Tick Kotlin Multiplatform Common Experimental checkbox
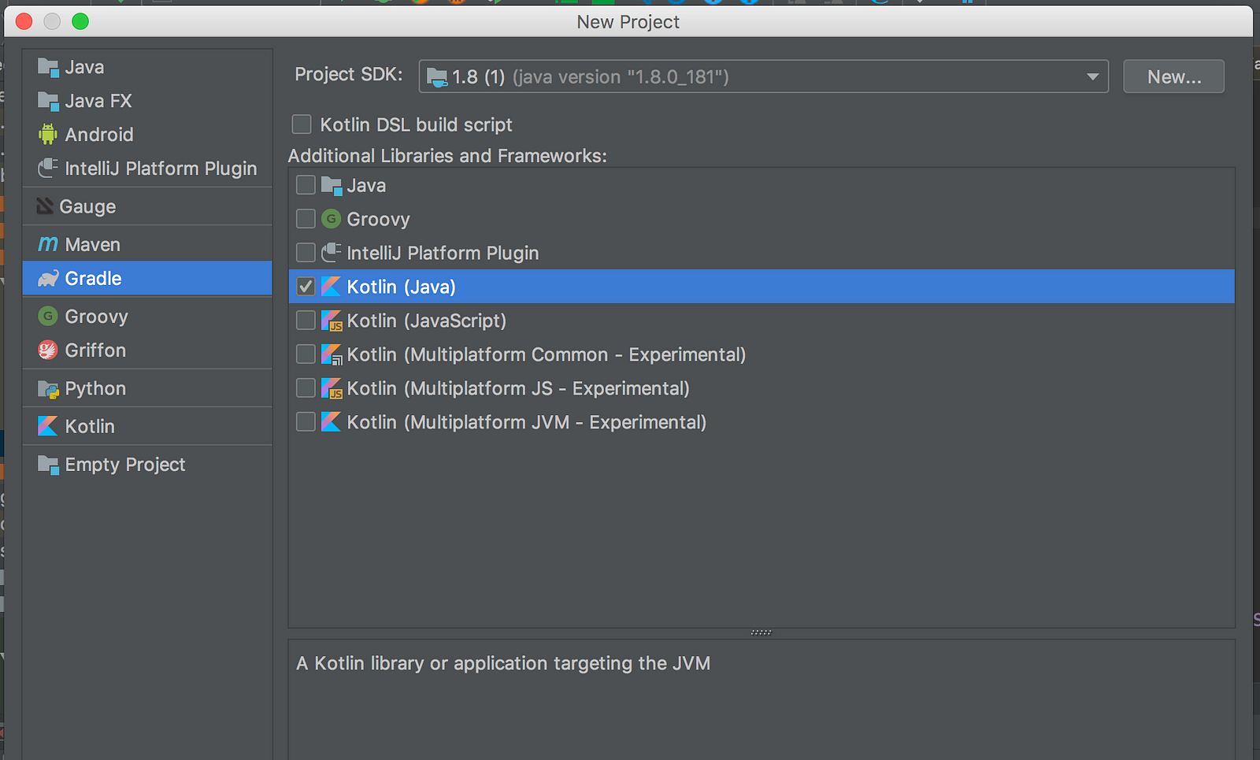The image size is (1260, 760). coord(306,354)
